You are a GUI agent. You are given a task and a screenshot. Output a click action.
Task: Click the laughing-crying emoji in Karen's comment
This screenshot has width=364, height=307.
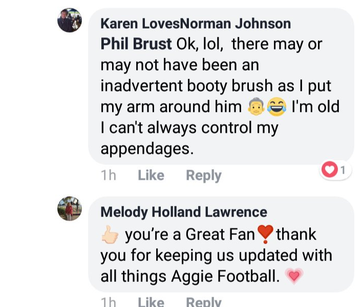pyautogui.click(x=276, y=107)
